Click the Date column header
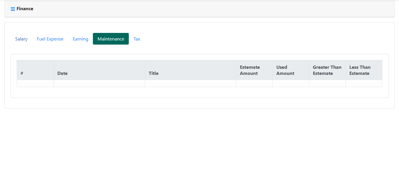 click(99, 70)
